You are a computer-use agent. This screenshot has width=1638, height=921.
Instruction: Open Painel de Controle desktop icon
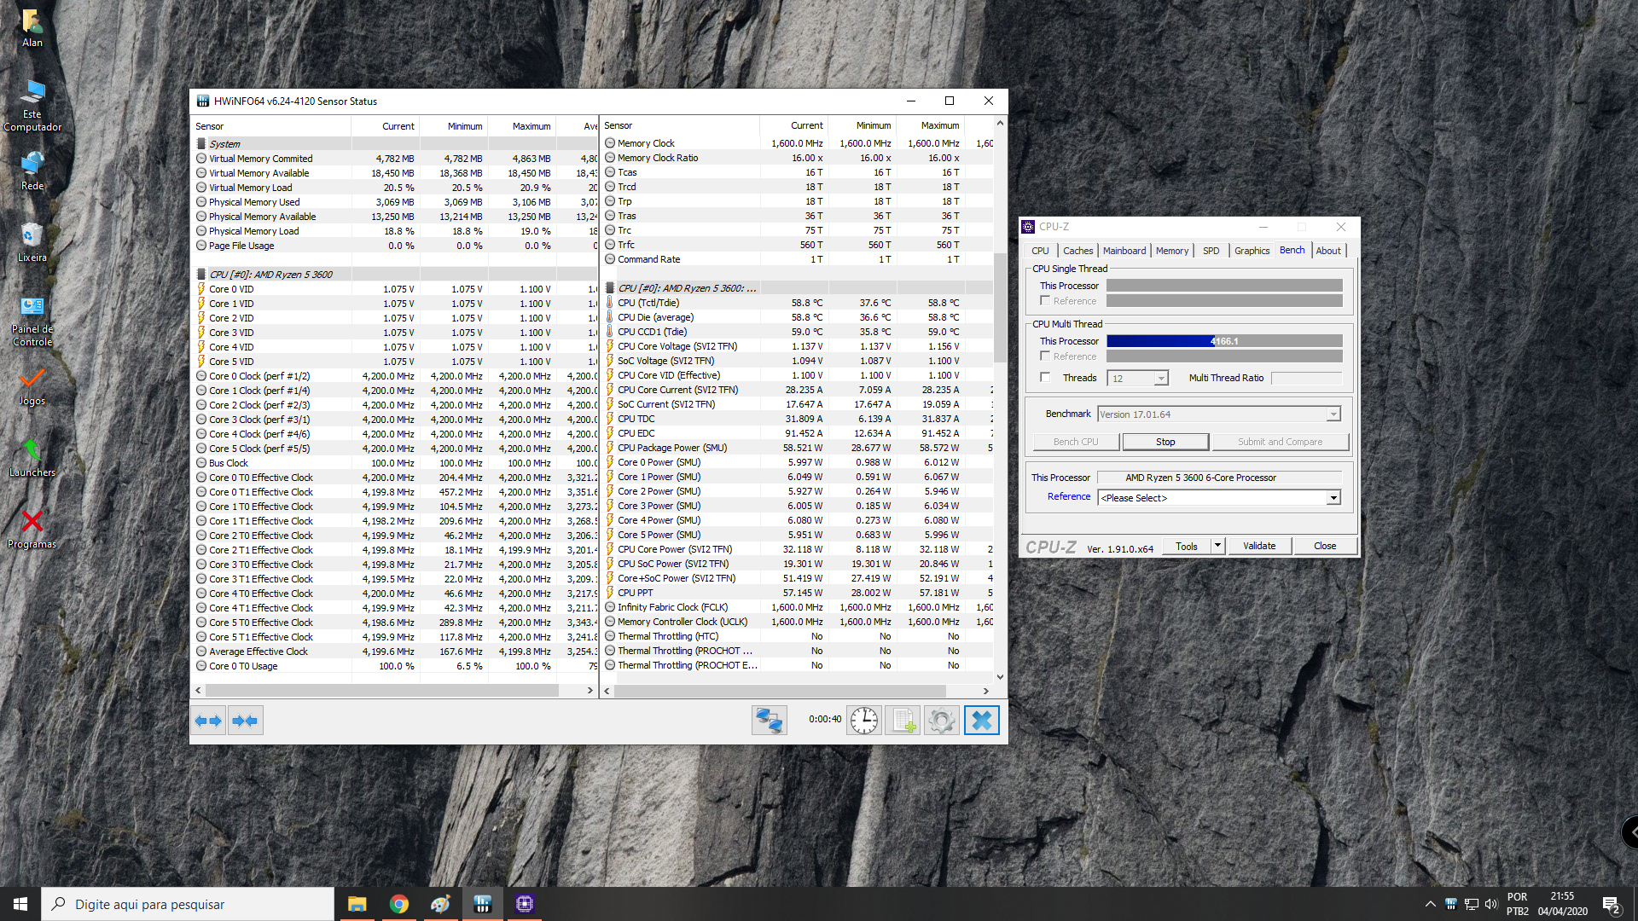(32, 321)
